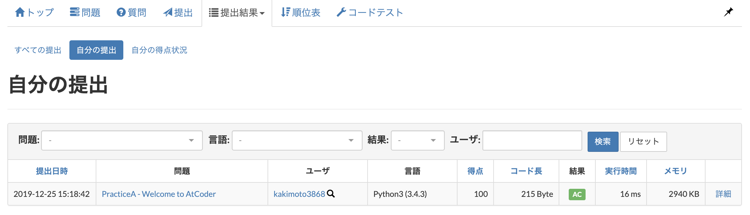Viewport: 750px width, 215px height.
Task: Click the リセット reset button
Action: click(643, 141)
